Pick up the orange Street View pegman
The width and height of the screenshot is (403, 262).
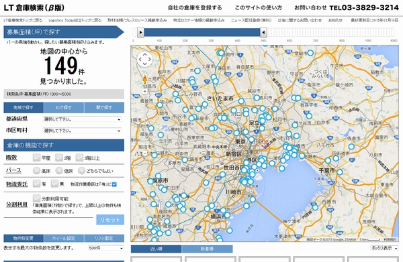point(144,80)
